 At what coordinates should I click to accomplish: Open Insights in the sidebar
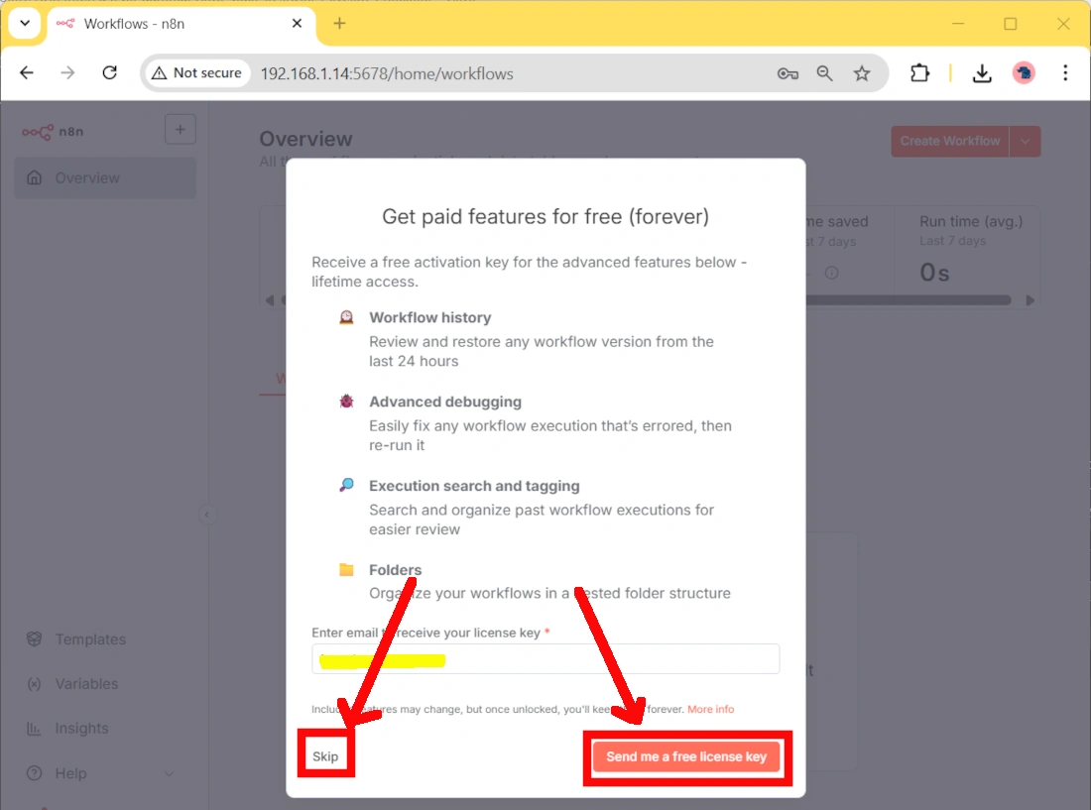81,729
